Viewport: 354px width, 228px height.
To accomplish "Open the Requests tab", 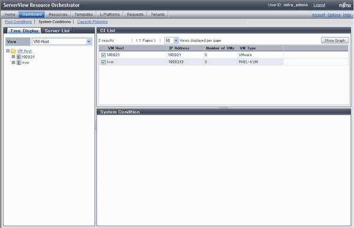I will tap(135, 14).
